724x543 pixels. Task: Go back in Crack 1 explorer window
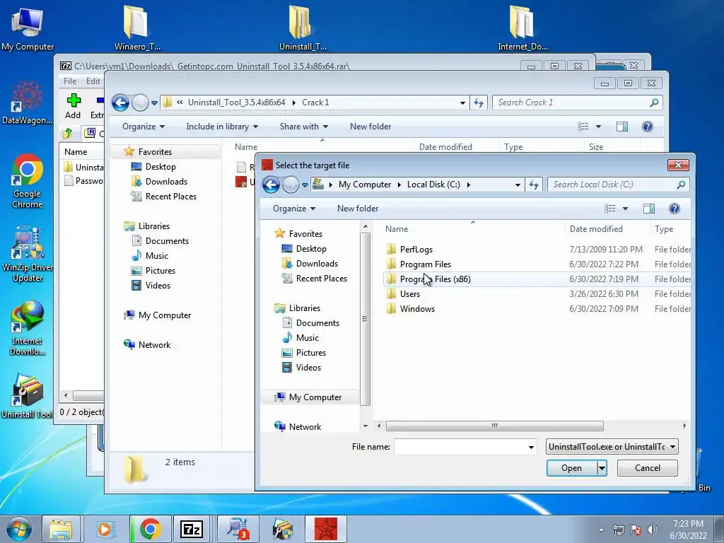click(x=120, y=103)
